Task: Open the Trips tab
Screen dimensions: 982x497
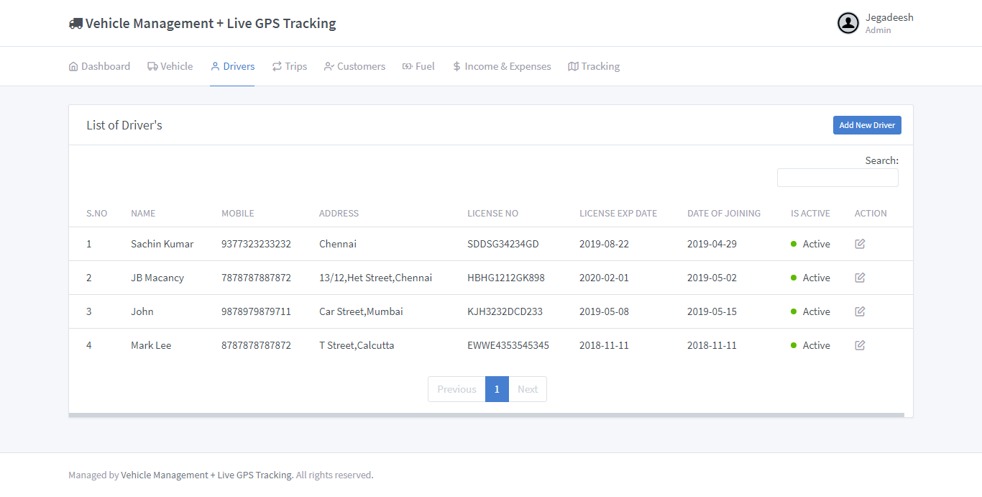Action: (290, 65)
